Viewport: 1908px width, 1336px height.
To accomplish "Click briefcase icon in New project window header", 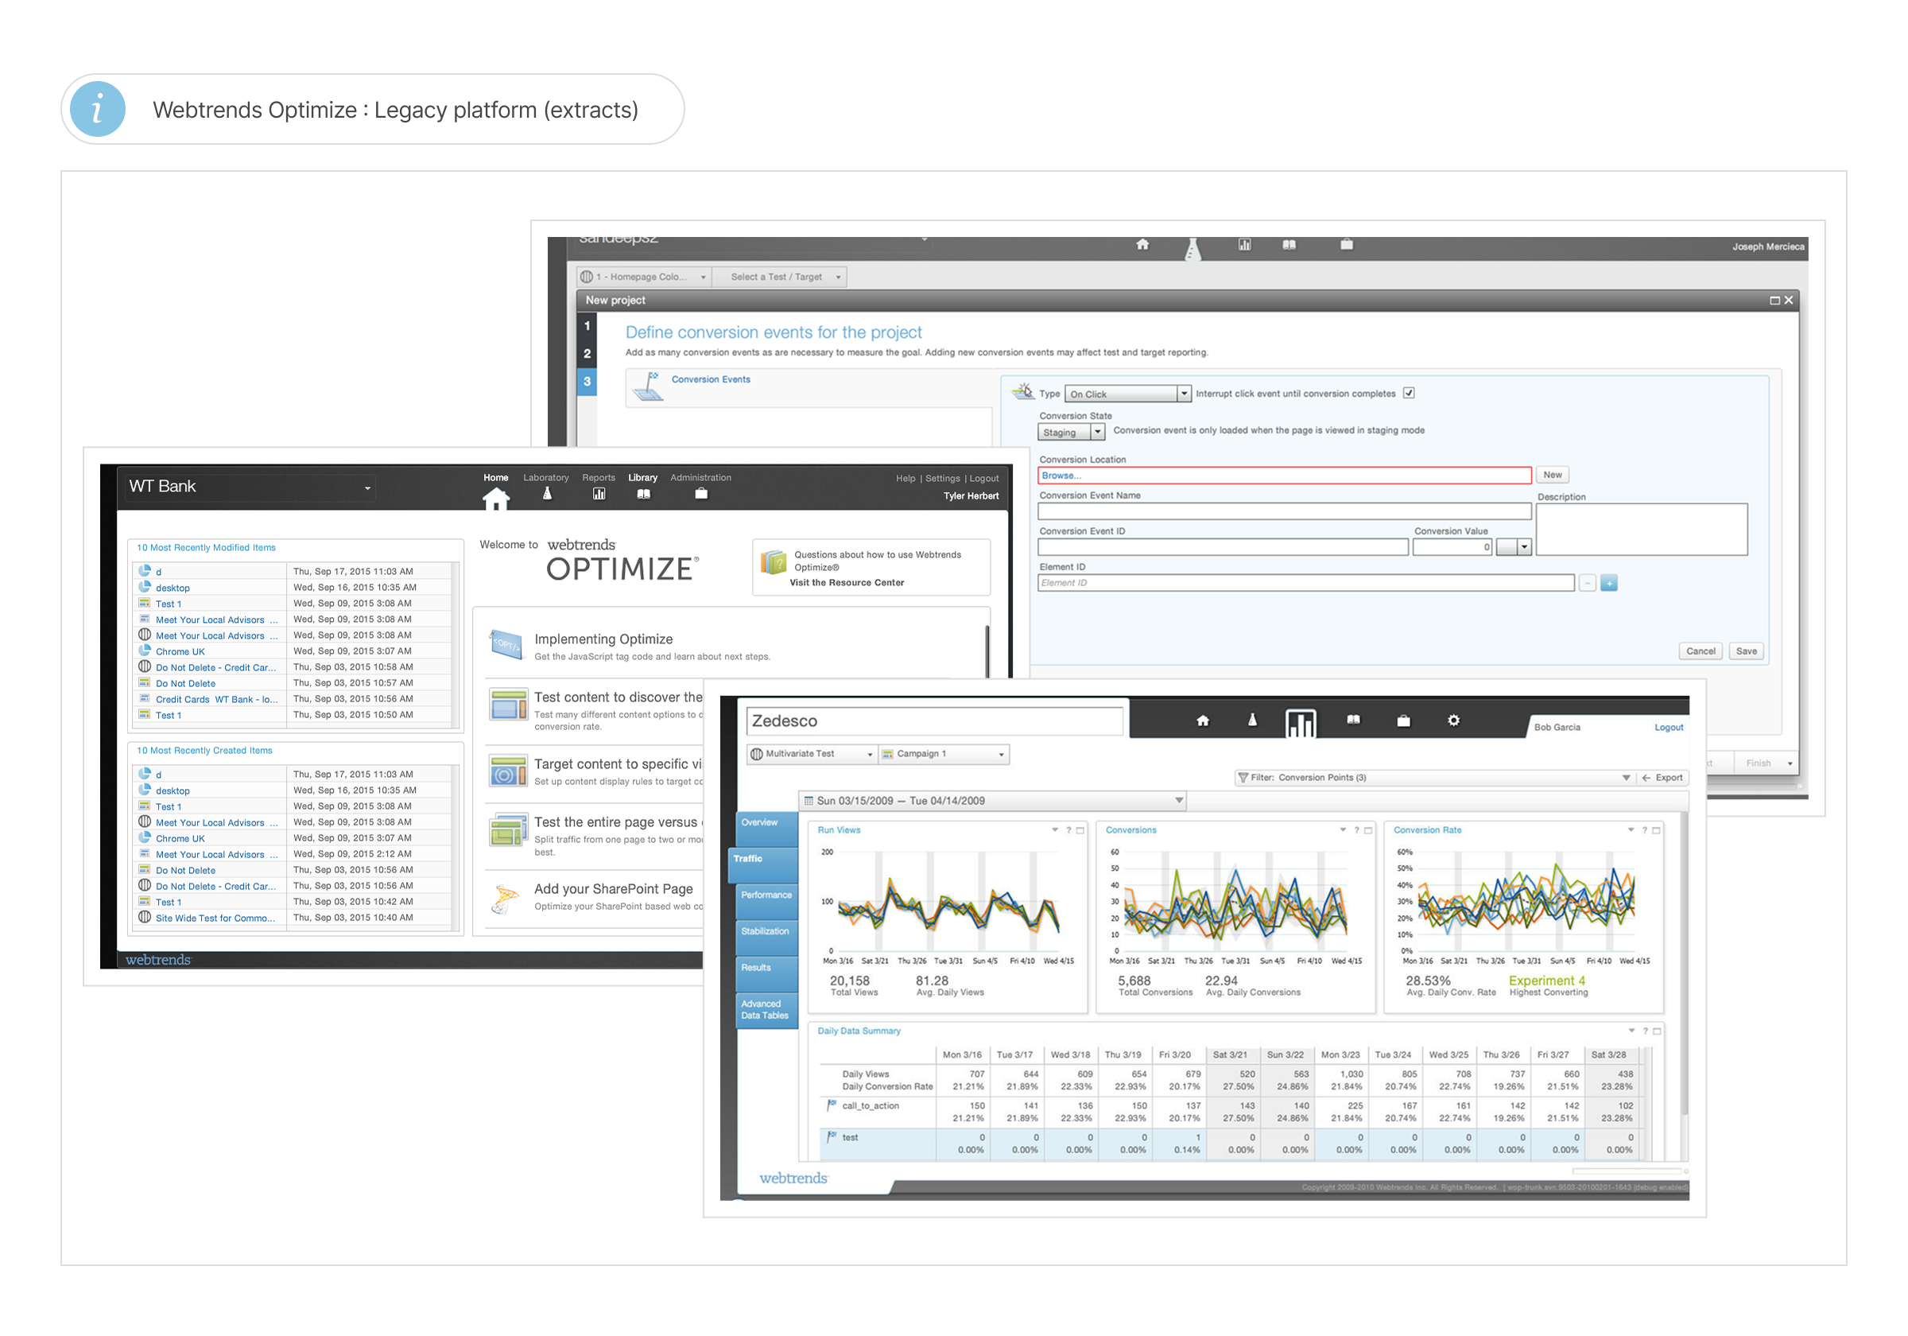I will pyautogui.click(x=1347, y=244).
